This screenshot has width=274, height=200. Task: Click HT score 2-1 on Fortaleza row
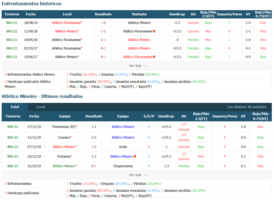point(243,157)
